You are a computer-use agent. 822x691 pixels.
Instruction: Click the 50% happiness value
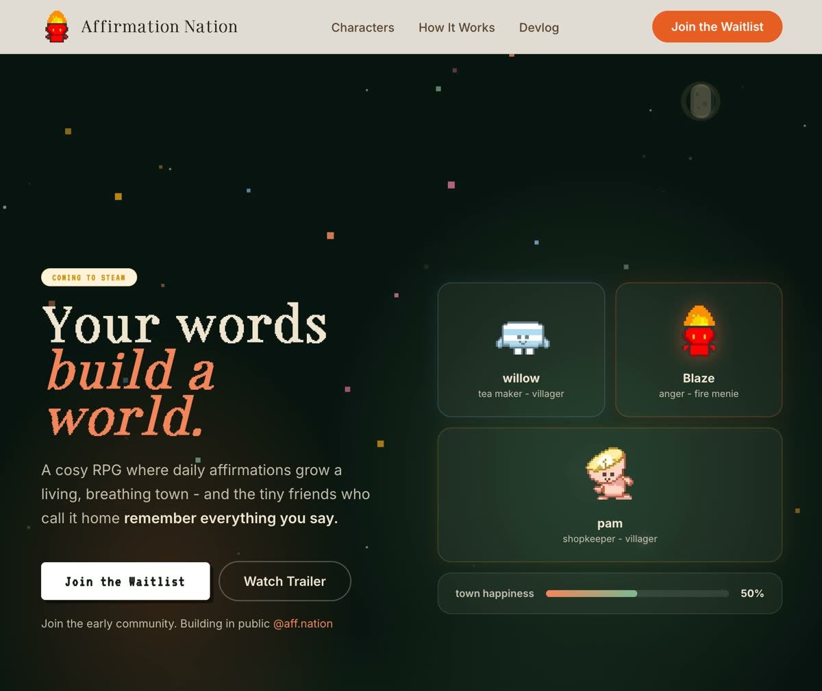tap(752, 594)
